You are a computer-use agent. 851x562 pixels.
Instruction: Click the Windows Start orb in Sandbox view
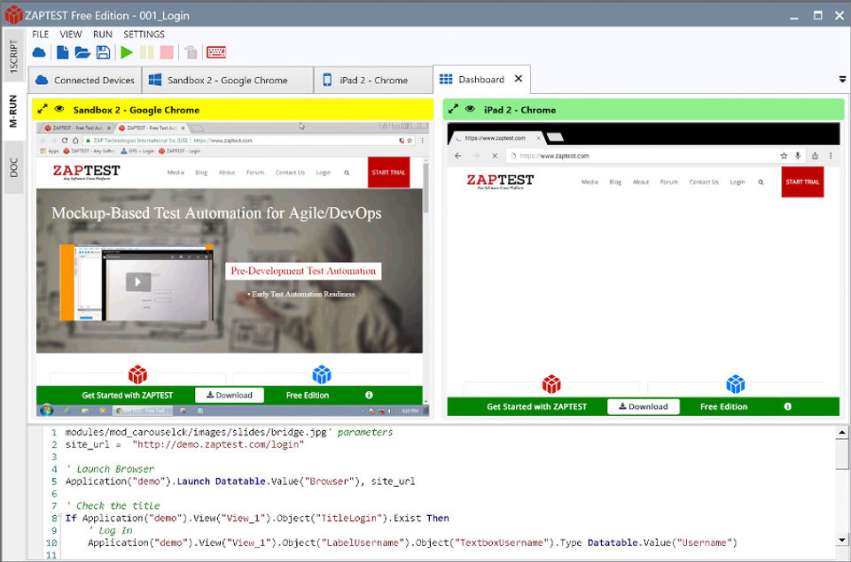coord(47,411)
